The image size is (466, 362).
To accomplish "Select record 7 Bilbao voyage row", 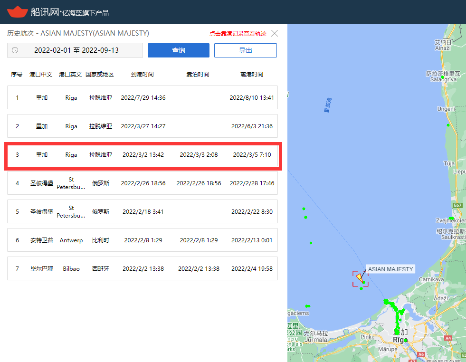I will pos(143,268).
